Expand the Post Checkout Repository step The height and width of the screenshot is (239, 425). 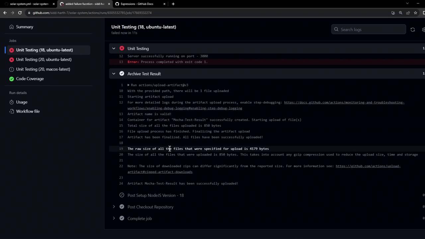pos(114,207)
